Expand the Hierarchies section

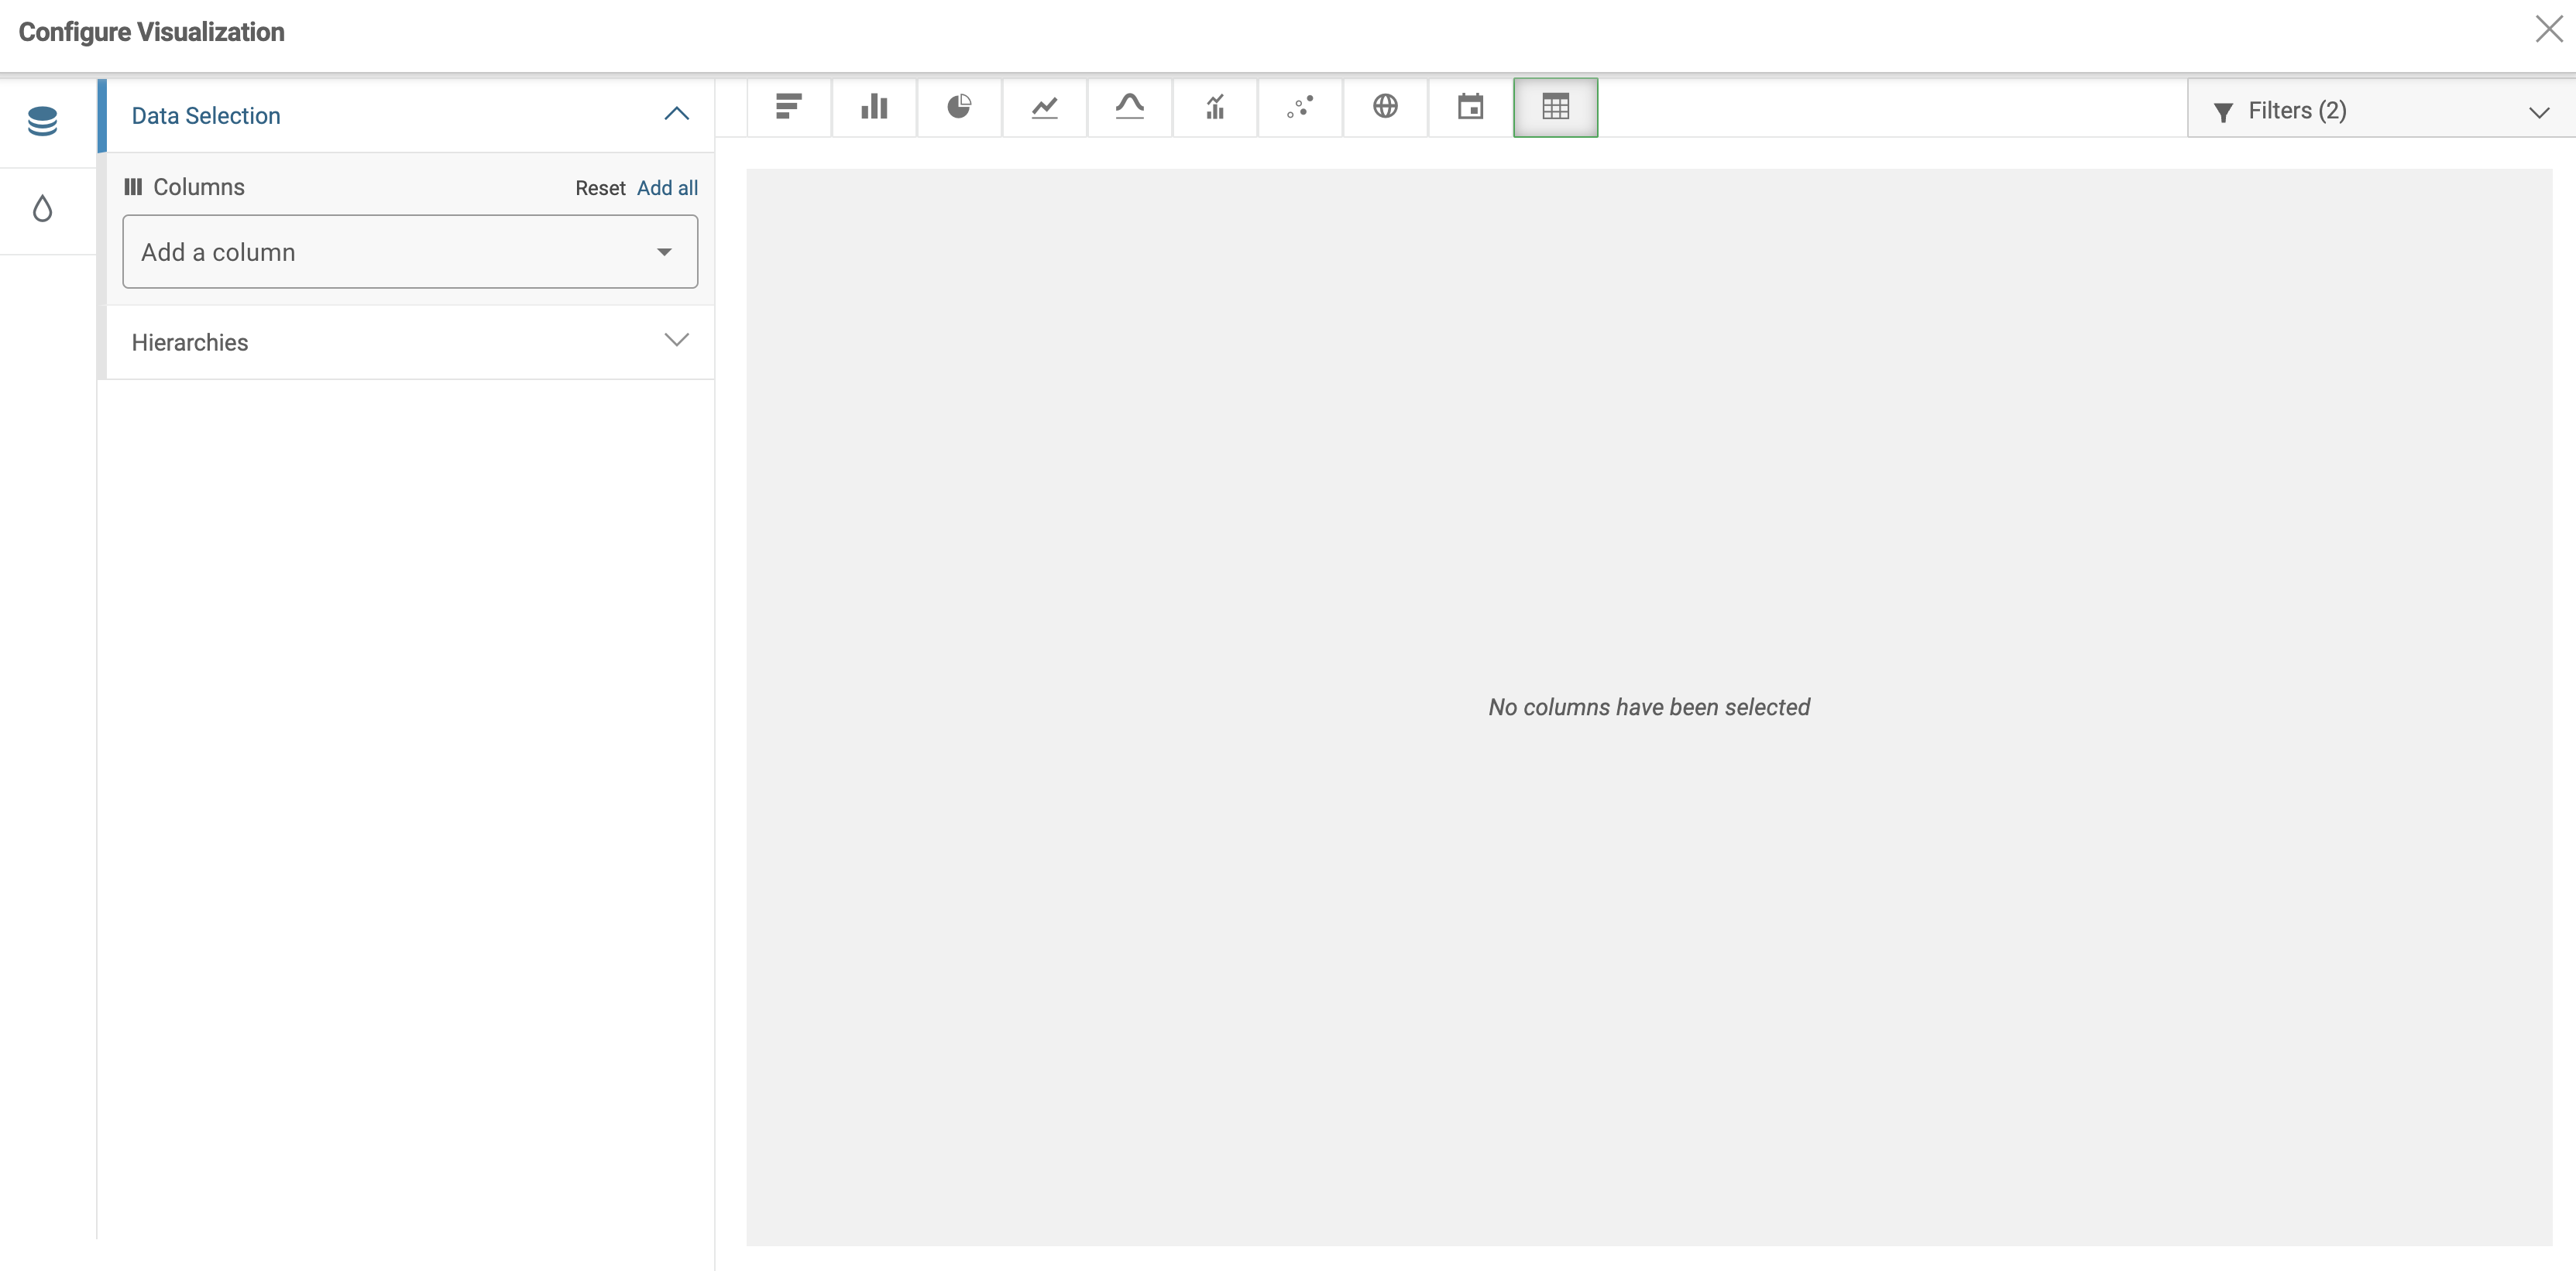(410, 341)
